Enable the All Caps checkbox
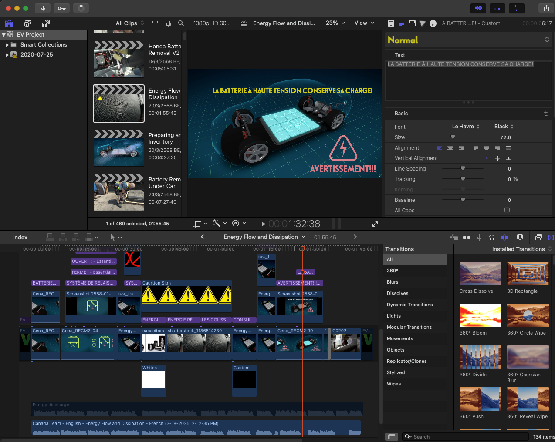This screenshot has height=442, width=555. click(507, 210)
